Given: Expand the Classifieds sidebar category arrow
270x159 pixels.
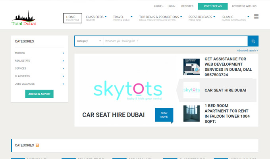Looking at the screenshot, I should click(x=63, y=76).
